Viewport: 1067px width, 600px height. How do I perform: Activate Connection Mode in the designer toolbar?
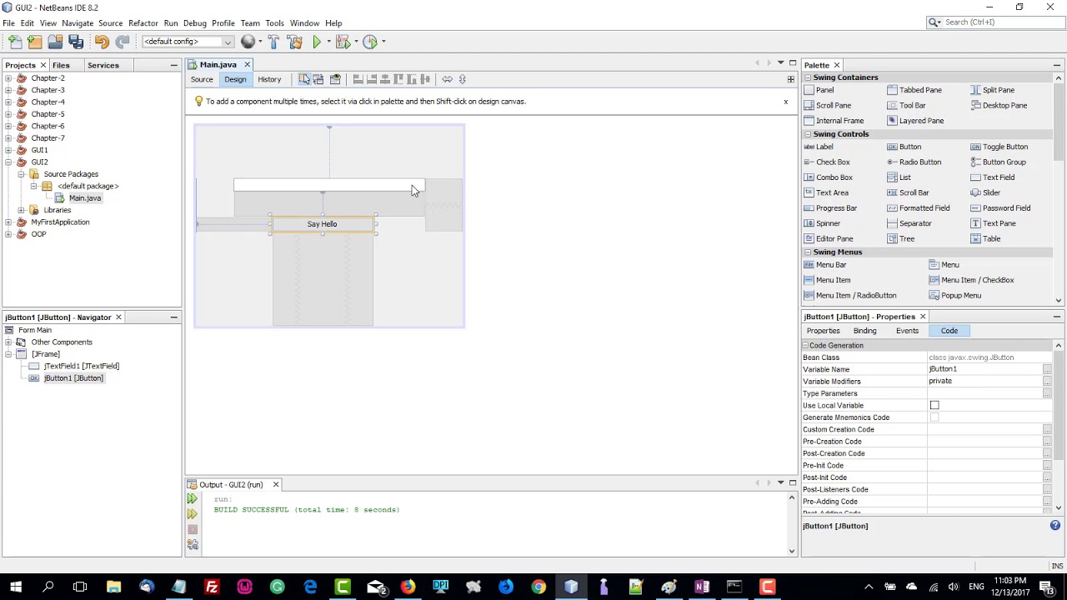point(318,79)
